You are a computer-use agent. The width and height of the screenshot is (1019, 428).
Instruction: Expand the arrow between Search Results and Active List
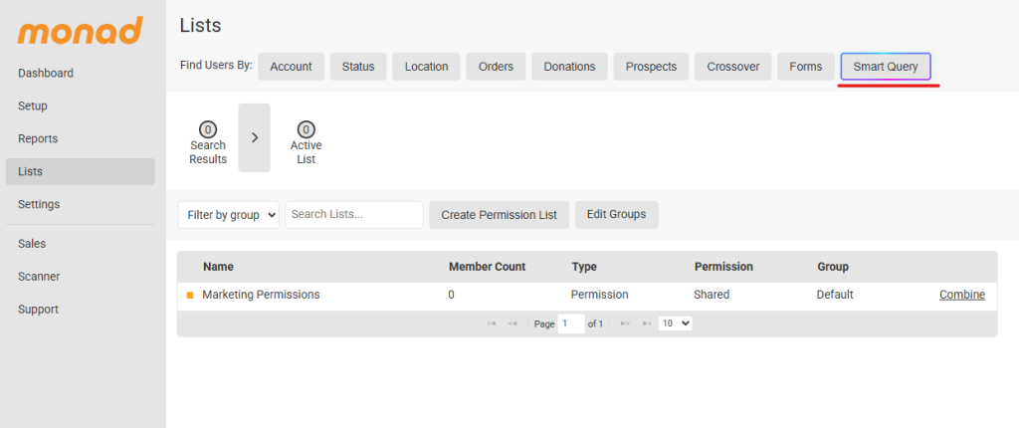point(254,137)
